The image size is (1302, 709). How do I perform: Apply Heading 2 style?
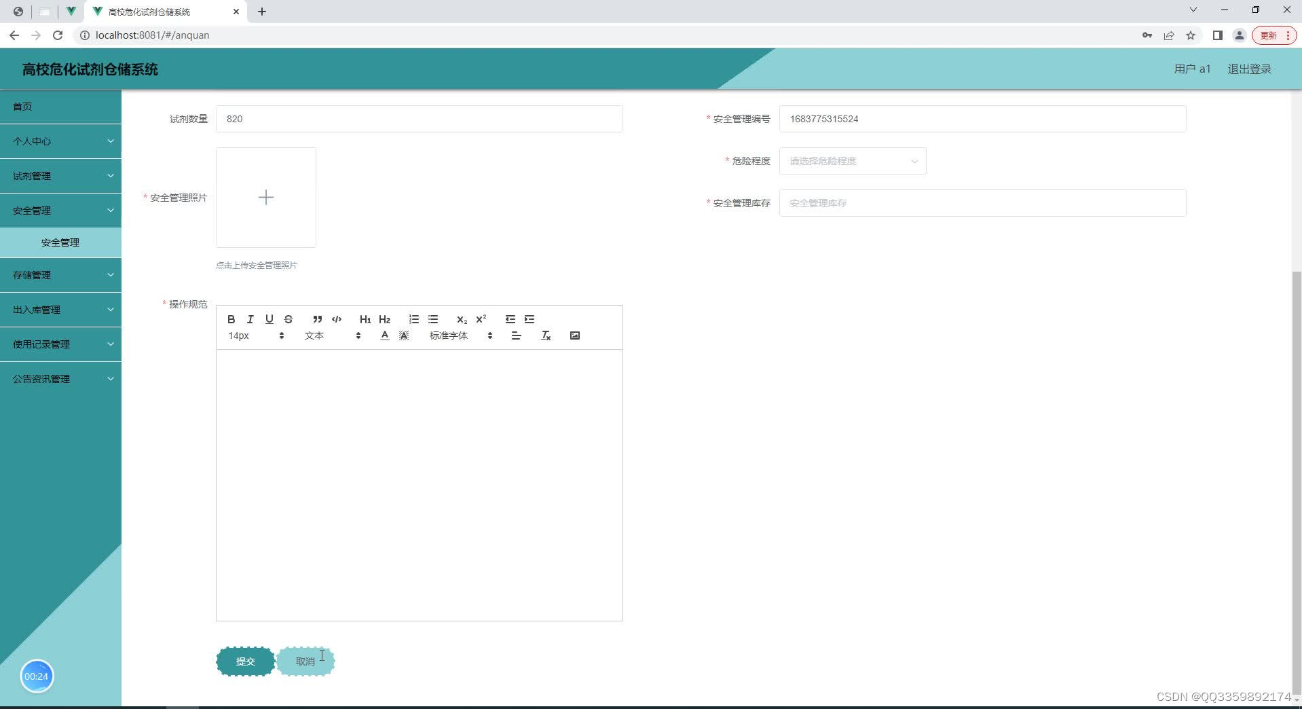pyautogui.click(x=384, y=319)
